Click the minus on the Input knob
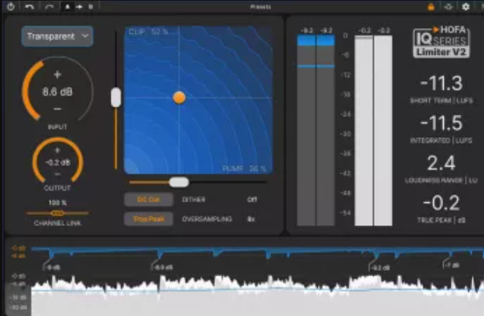This screenshot has height=316, width=484. pyautogui.click(x=58, y=109)
